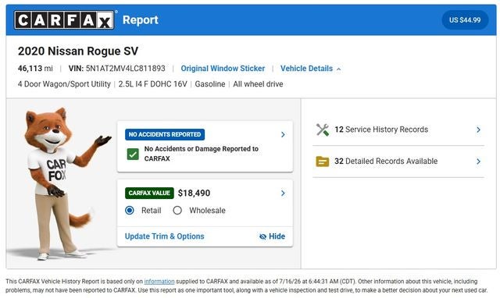Click the 'All wheel drive' text
Screen dimensions: 500x298
click(x=258, y=84)
